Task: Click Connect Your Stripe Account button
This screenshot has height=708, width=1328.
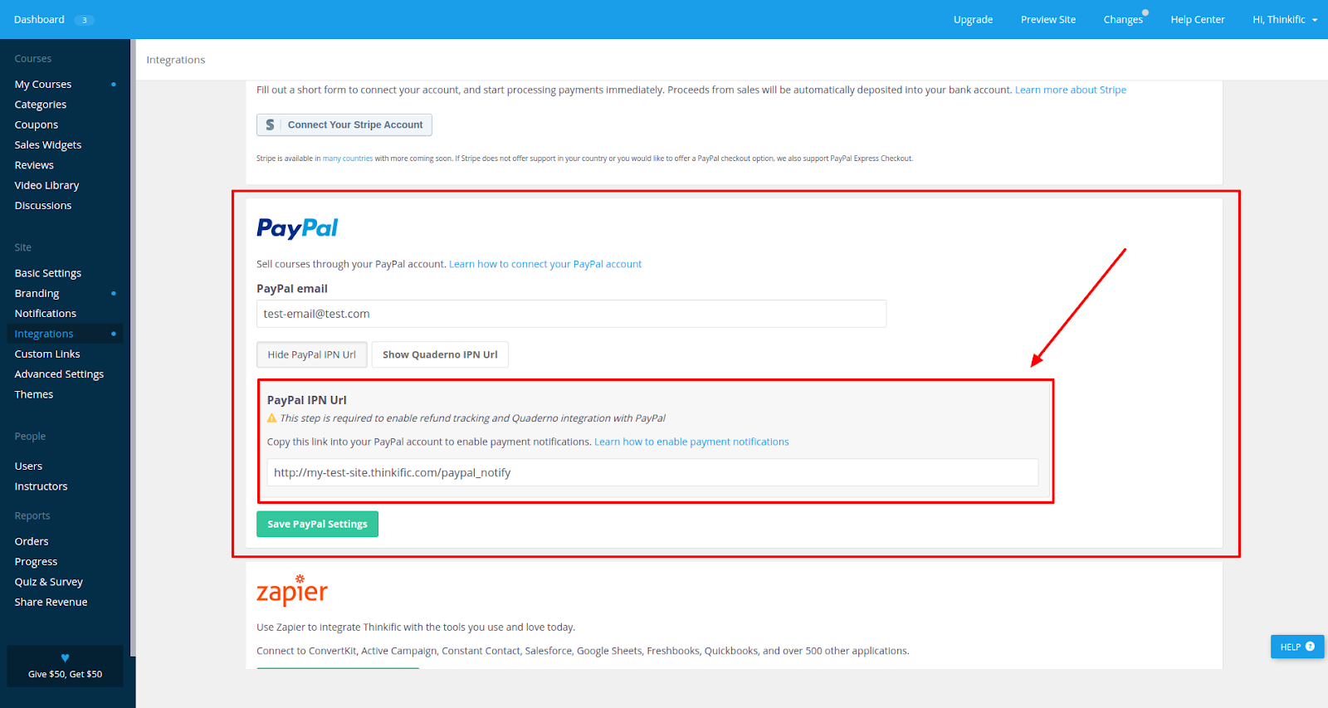Action: pos(344,125)
